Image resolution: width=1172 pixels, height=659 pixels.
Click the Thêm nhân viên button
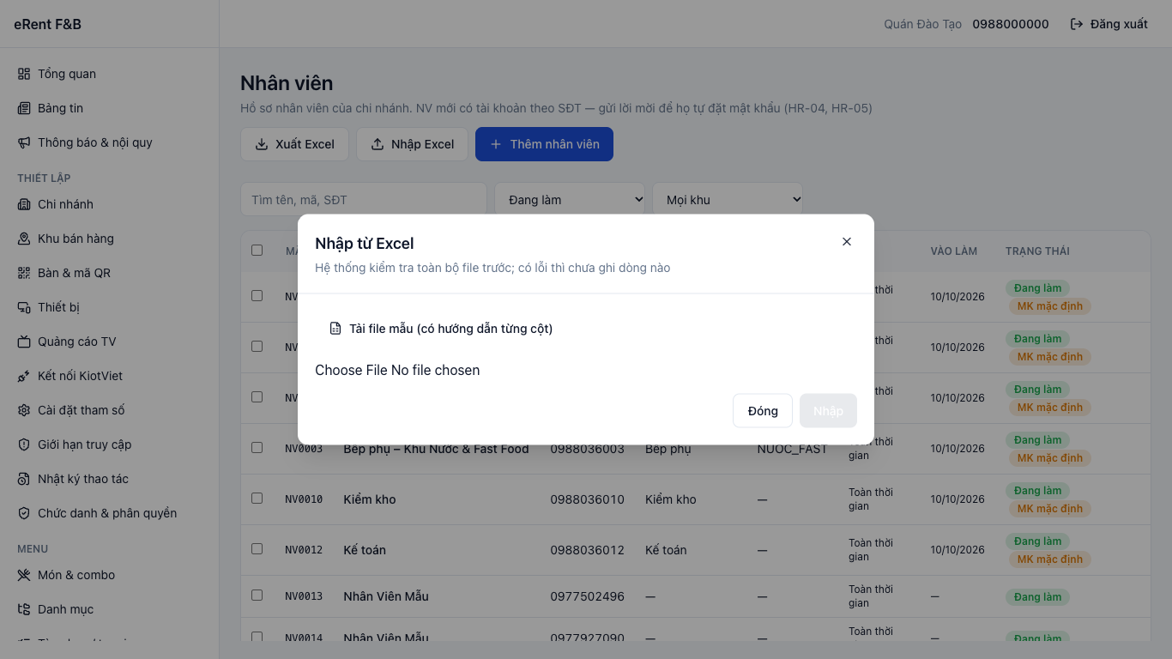tap(544, 144)
